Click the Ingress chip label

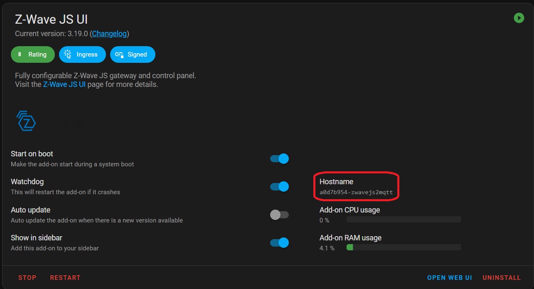click(x=87, y=54)
